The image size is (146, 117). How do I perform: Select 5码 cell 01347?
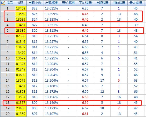pos(21,64)
